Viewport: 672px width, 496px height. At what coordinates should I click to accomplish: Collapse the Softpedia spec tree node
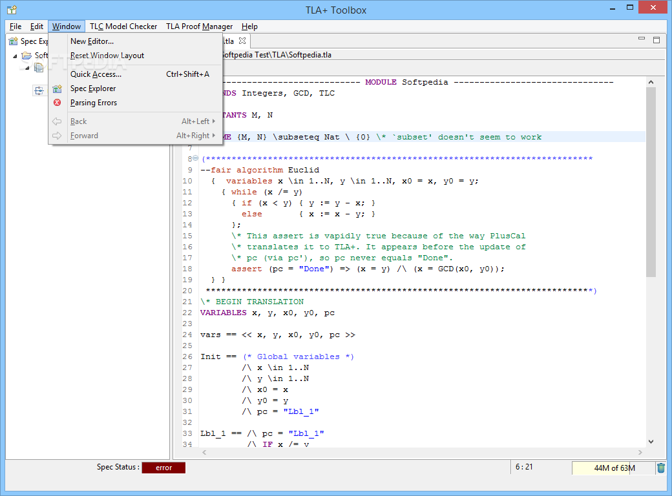(x=15, y=56)
